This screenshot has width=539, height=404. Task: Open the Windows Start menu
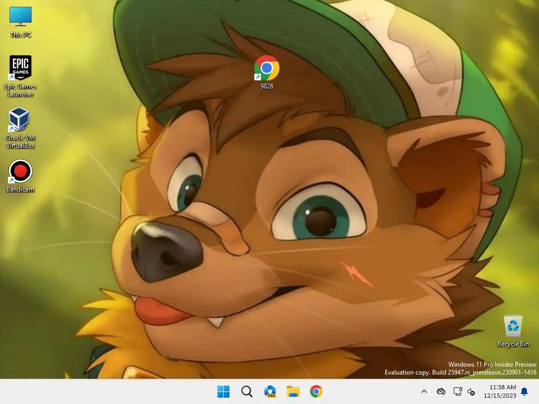point(223,391)
